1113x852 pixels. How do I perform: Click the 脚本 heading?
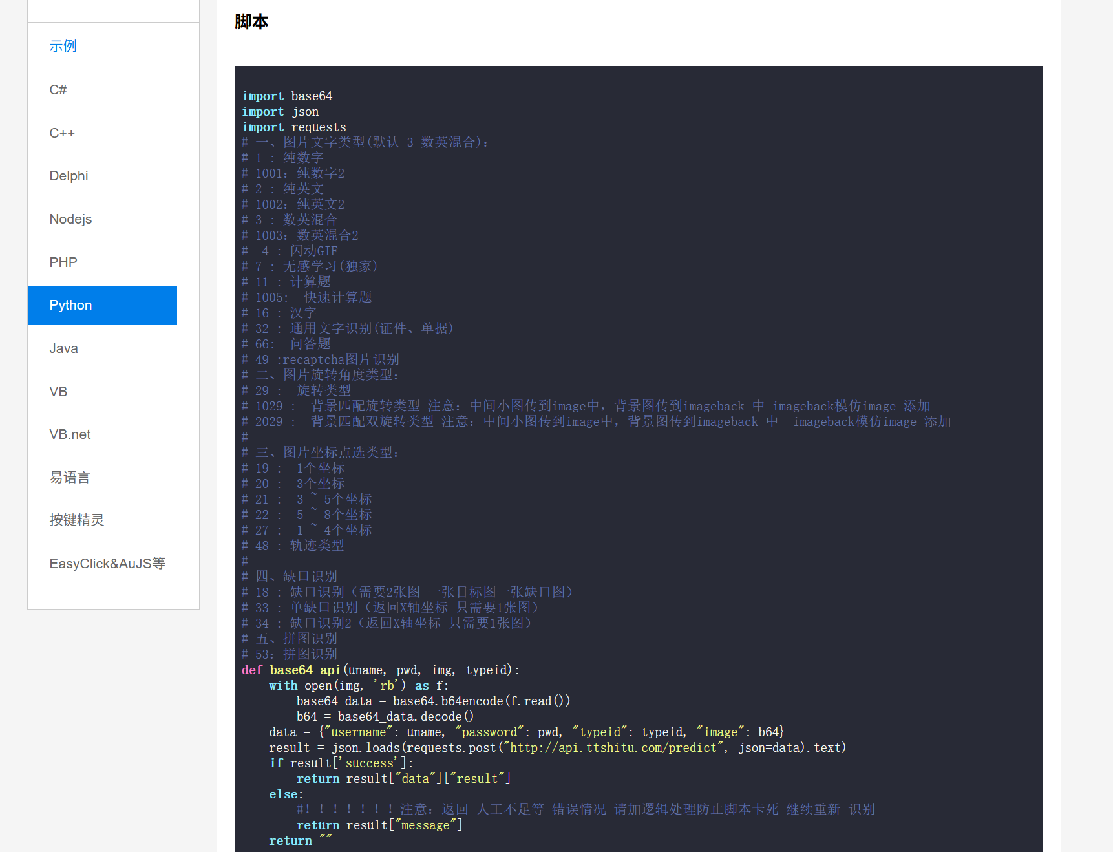click(x=251, y=21)
